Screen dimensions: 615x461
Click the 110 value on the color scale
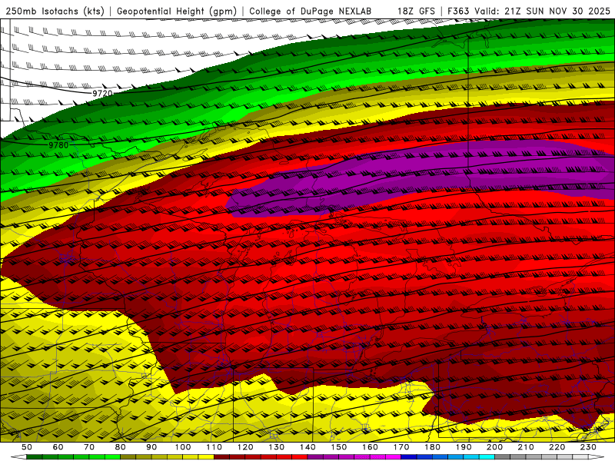pyautogui.click(x=214, y=447)
